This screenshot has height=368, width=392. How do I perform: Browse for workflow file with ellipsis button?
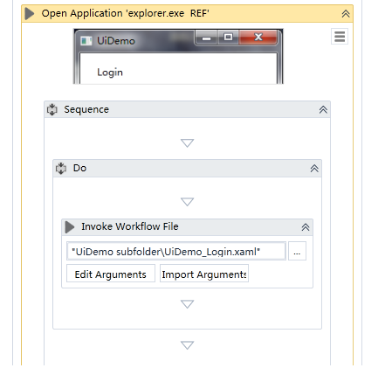[297, 251]
